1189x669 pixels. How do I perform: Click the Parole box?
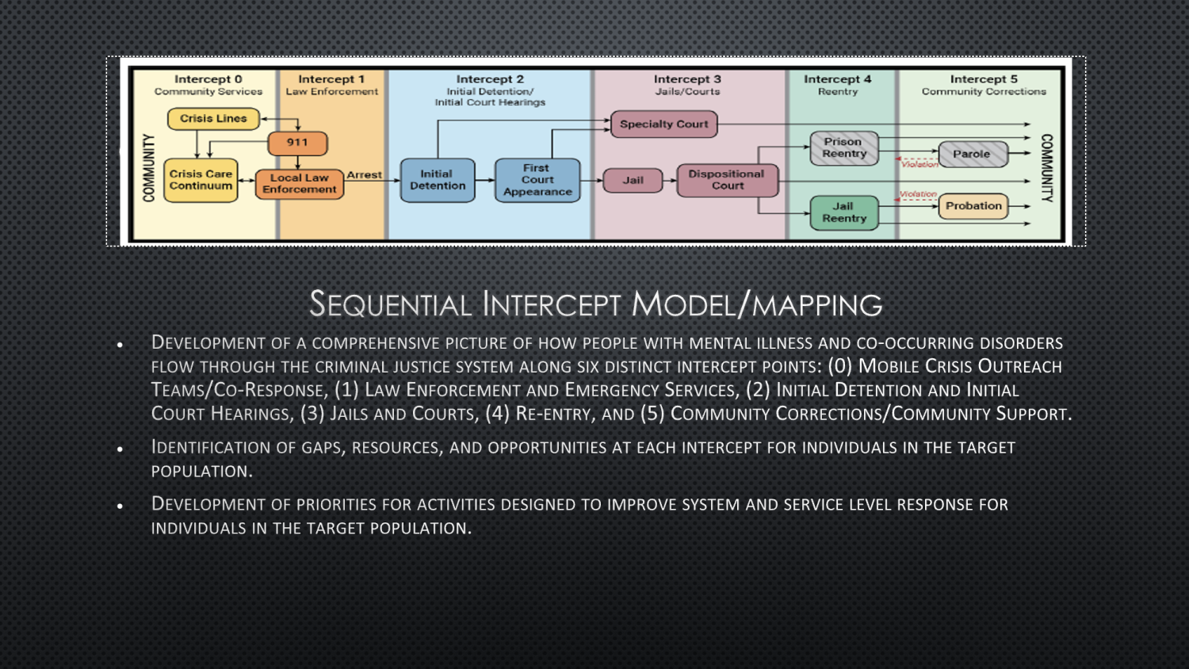click(x=973, y=154)
